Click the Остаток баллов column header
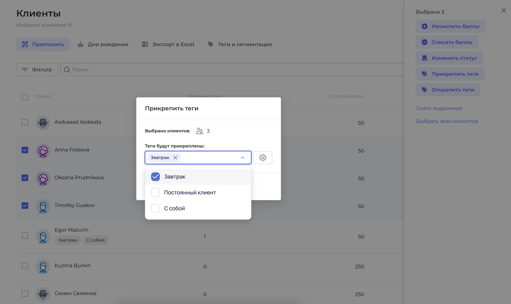The height and width of the screenshot is (304, 511). pyautogui.click(x=346, y=96)
